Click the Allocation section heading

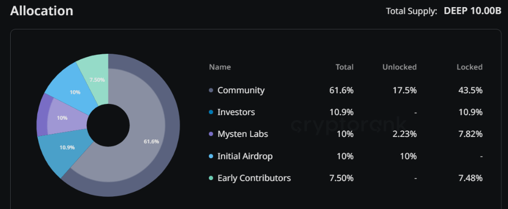pyautogui.click(x=42, y=11)
